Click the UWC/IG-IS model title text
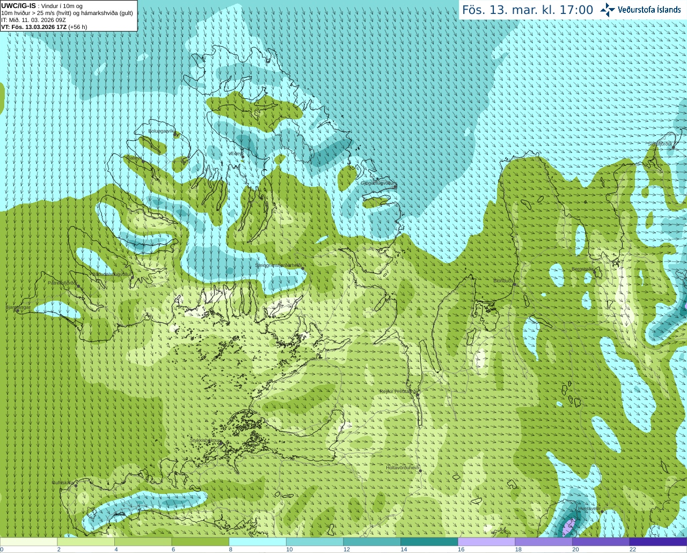The width and height of the screenshot is (687, 553). pos(18,5)
